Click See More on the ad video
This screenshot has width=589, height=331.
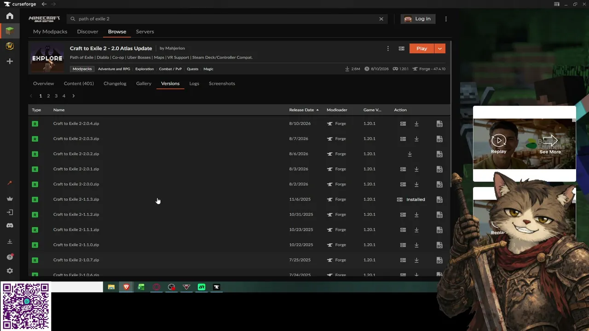coord(550,144)
